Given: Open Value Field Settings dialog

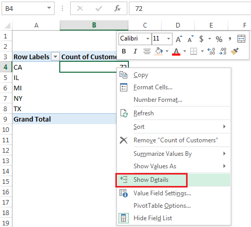Looking at the screenshot, I should (x=174, y=193).
